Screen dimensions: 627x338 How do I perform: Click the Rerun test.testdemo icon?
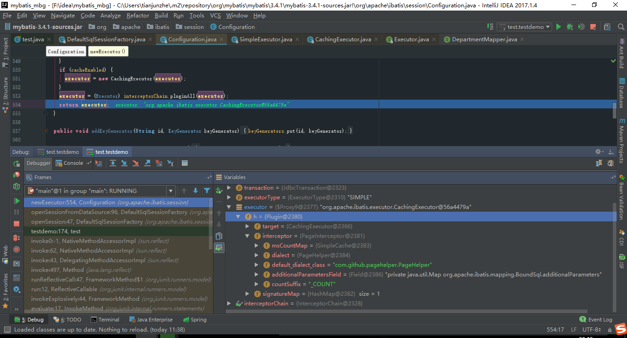(x=17, y=176)
